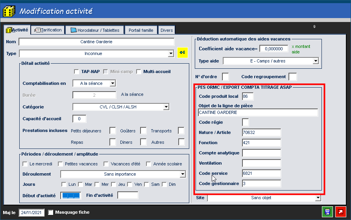Go to the Divers tab
This screenshot has height=220, width=351.
coord(166,30)
